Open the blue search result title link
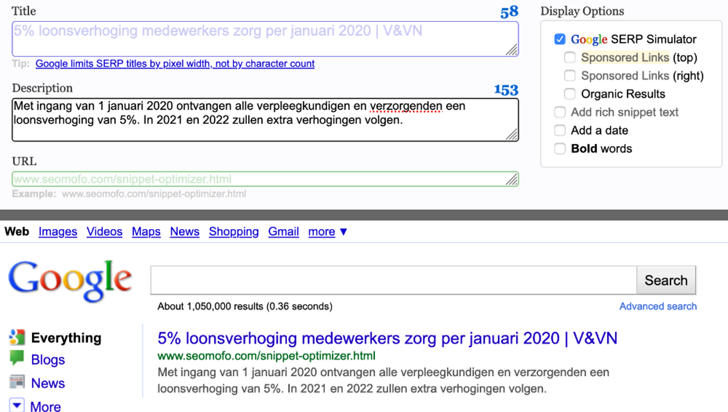 [388, 338]
